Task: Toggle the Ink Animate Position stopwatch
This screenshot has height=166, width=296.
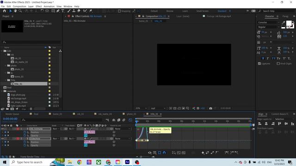Action: tap(25, 132)
